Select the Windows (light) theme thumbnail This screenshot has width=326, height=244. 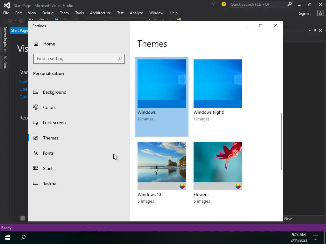[x=218, y=84]
